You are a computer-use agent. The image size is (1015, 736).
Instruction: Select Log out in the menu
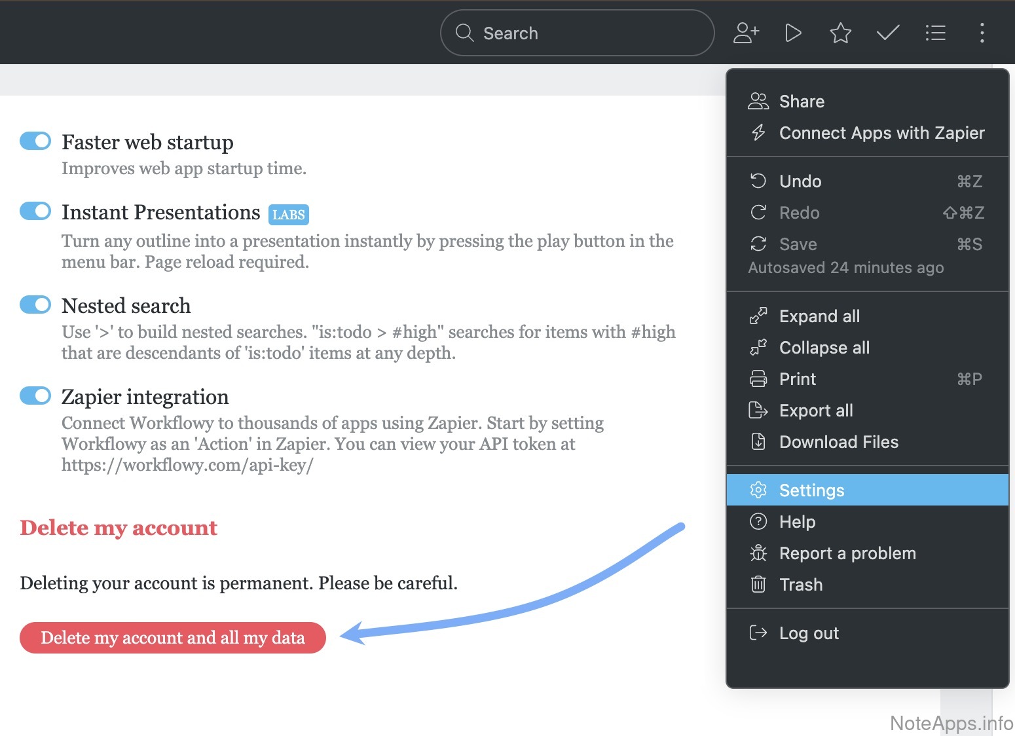point(809,633)
